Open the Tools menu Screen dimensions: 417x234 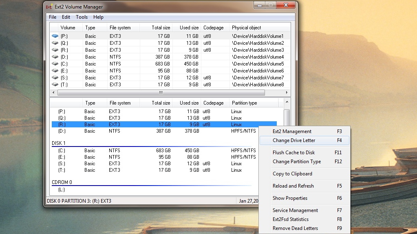pos(82,17)
